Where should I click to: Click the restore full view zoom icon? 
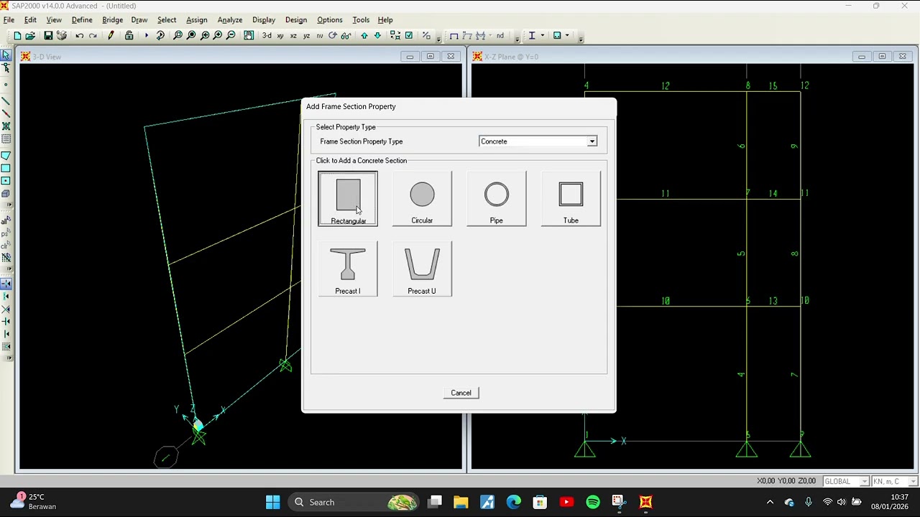pos(190,35)
